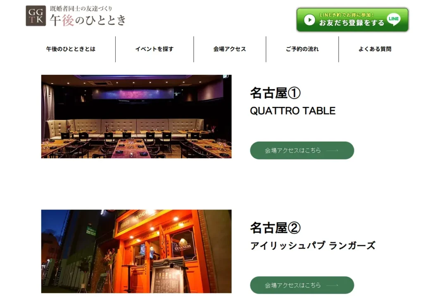423x304 pixels.
Task: Click the アイリッシュパブ ランガーズ venue name
Action: coord(313,246)
